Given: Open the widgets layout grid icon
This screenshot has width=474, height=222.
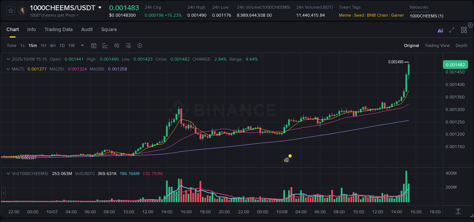Looking at the screenshot, I should coord(464,30).
